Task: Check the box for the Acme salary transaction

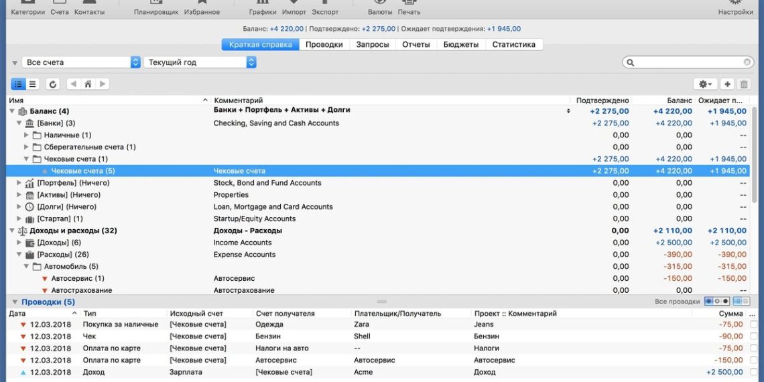Action: tap(754, 372)
